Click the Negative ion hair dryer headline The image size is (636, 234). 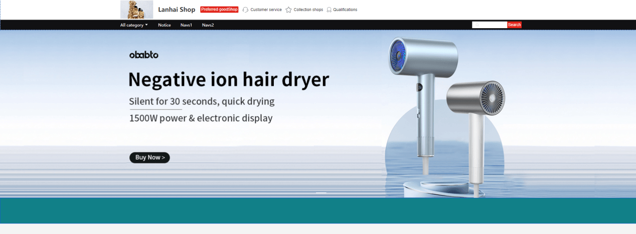229,80
